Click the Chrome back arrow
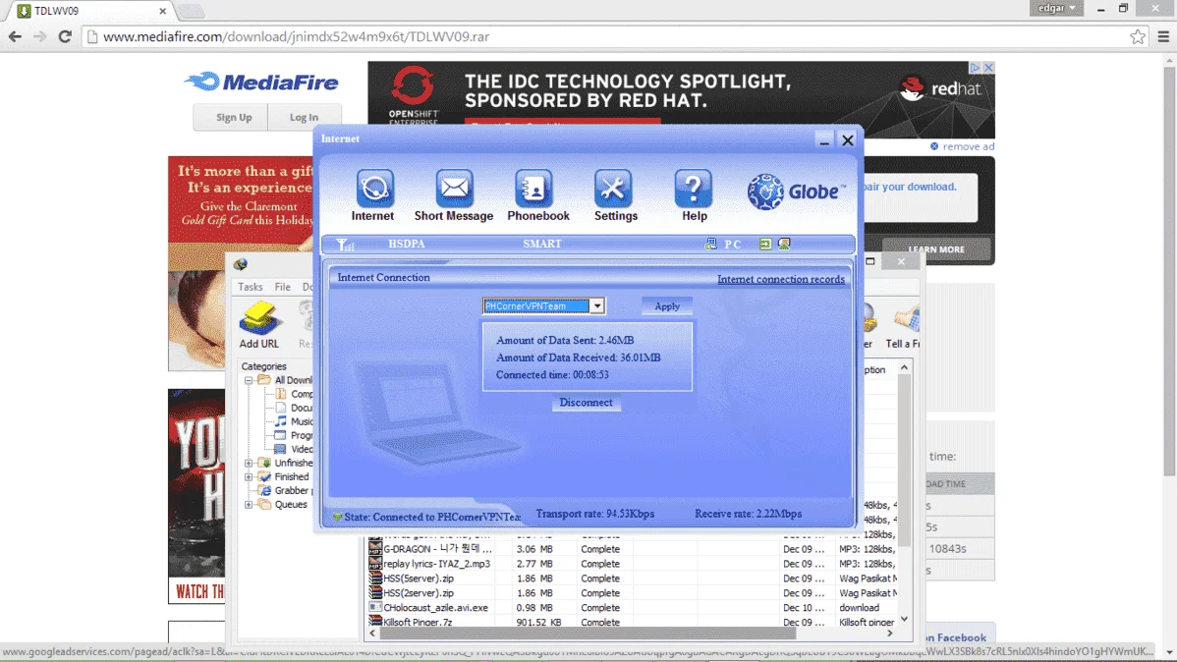1177x662 pixels. (15, 36)
